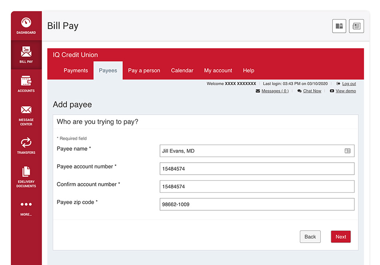The width and height of the screenshot is (380, 265).
Task: Open the Bill Pay sidebar icon
Action: pos(26,52)
